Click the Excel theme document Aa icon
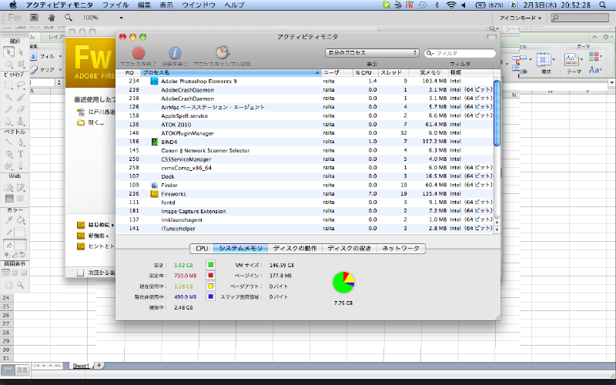The height and width of the screenshot is (385, 616). click(571, 60)
